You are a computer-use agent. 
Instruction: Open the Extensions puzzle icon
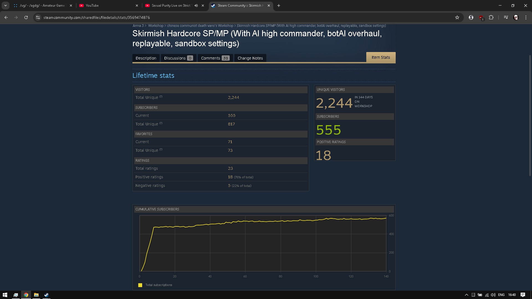pyautogui.click(x=491, y=17)
